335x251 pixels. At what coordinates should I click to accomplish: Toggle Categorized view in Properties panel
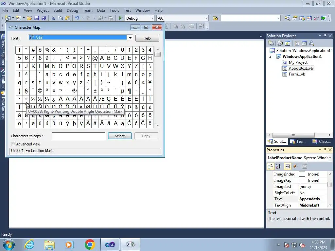point(271,166)
